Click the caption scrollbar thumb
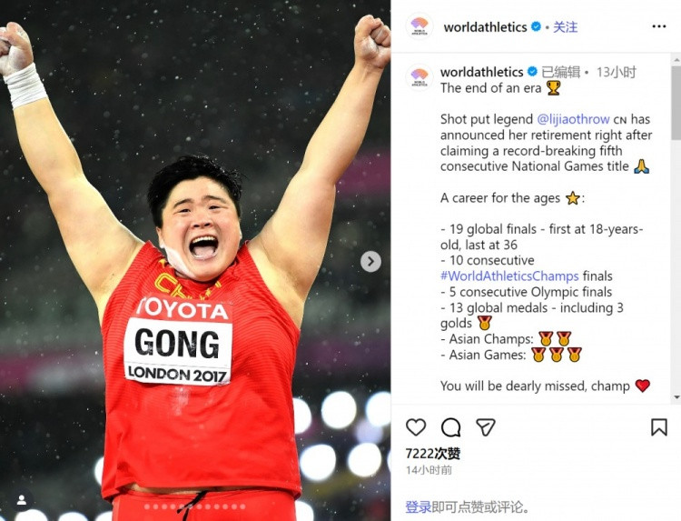Screen dimensions: 681x521 point(676,102)
